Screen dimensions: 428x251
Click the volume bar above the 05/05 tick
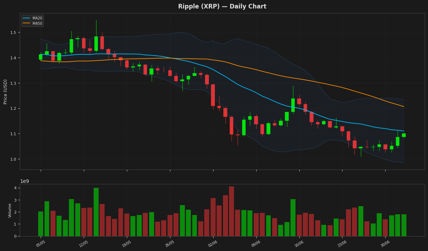click(x=41, y=224)
